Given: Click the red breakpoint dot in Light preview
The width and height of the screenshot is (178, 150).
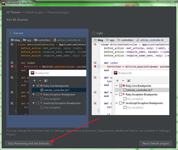Looking at the screenshot, I should (95, 66).
